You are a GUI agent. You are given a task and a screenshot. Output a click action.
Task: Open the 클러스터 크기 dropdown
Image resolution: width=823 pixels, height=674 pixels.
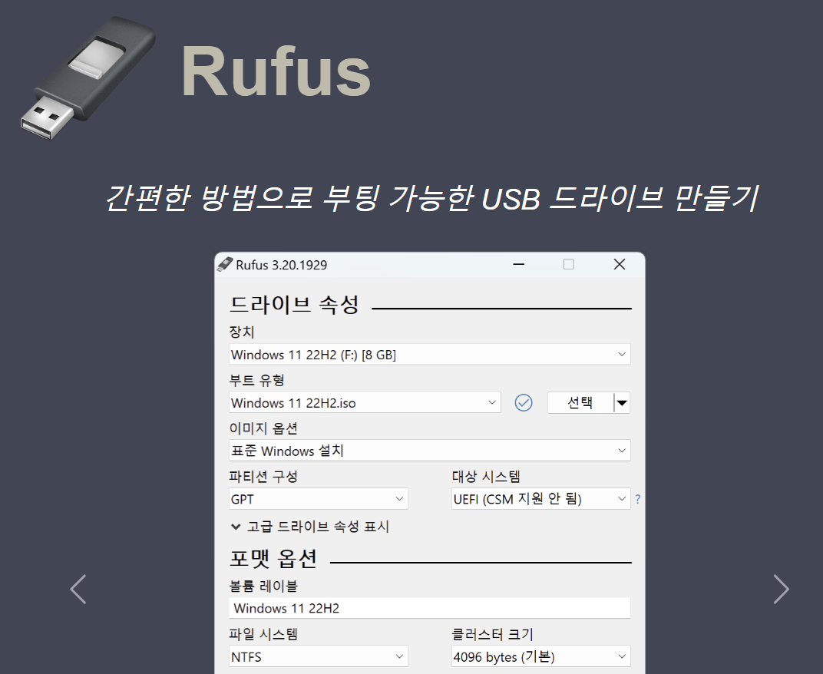click(x=540, y=656)
